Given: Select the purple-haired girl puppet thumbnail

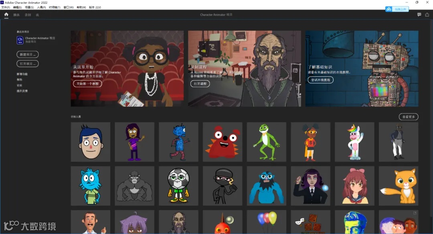Looking at the screenshot, I should click(134, 142).
